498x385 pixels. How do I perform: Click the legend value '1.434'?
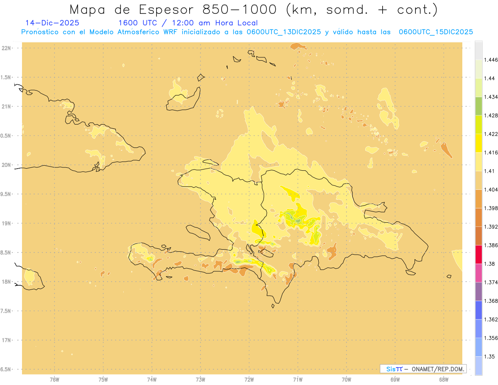click(x=491, y=97)
